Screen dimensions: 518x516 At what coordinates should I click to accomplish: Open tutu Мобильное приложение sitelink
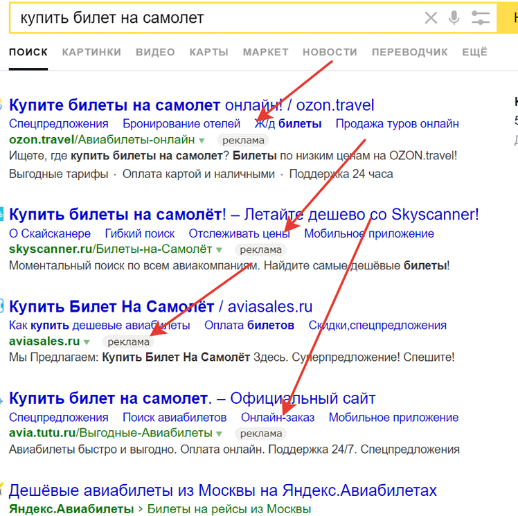(x=393, y=418)
